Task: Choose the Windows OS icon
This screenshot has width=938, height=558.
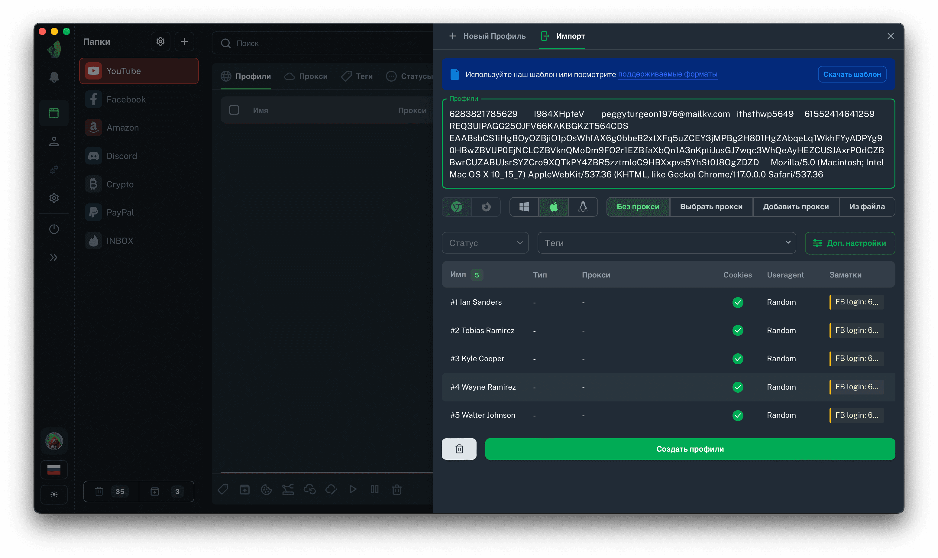Action: (x=524, y=207)
